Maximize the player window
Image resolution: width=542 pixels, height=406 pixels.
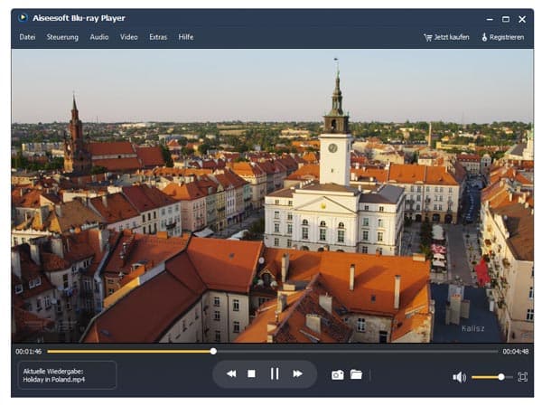tap(506, 19)
